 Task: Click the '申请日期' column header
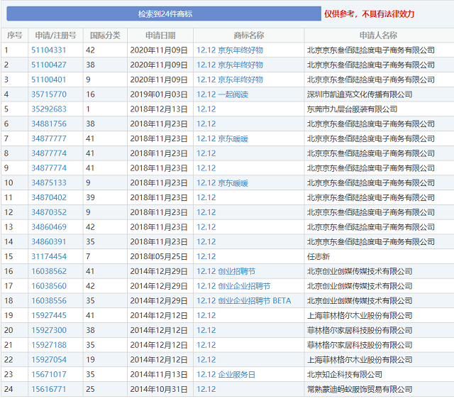[160, 35]
